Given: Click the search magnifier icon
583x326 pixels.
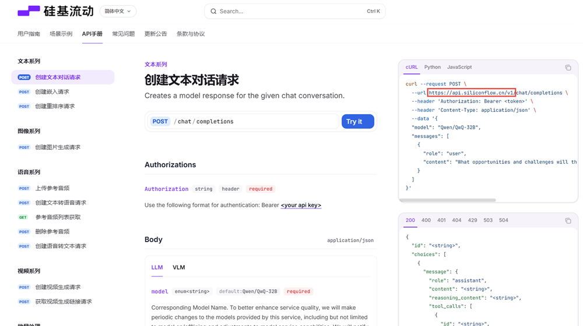Looking at the screenshot, I should pyautogui.click(x=213, y=11).
